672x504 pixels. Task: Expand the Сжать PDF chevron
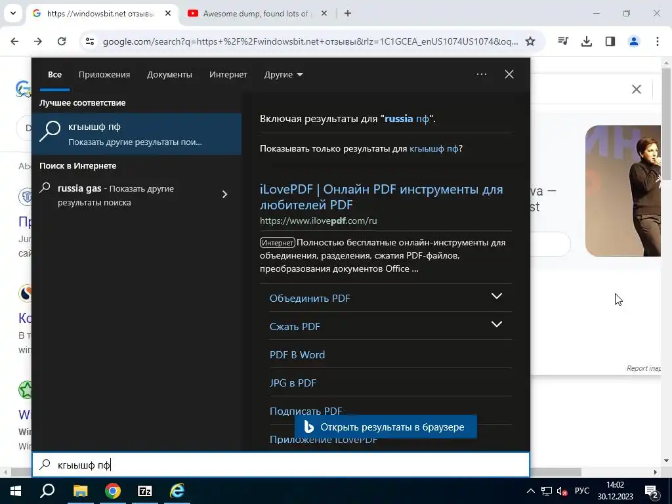(x=496, y=324)
